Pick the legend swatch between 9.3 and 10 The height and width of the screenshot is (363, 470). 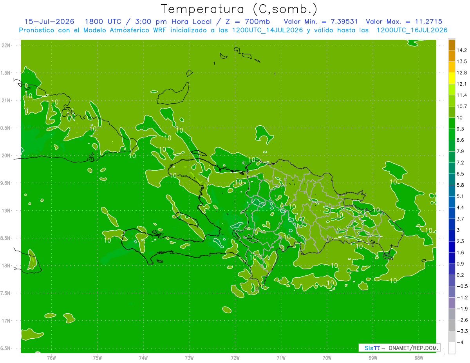[452, 123]
